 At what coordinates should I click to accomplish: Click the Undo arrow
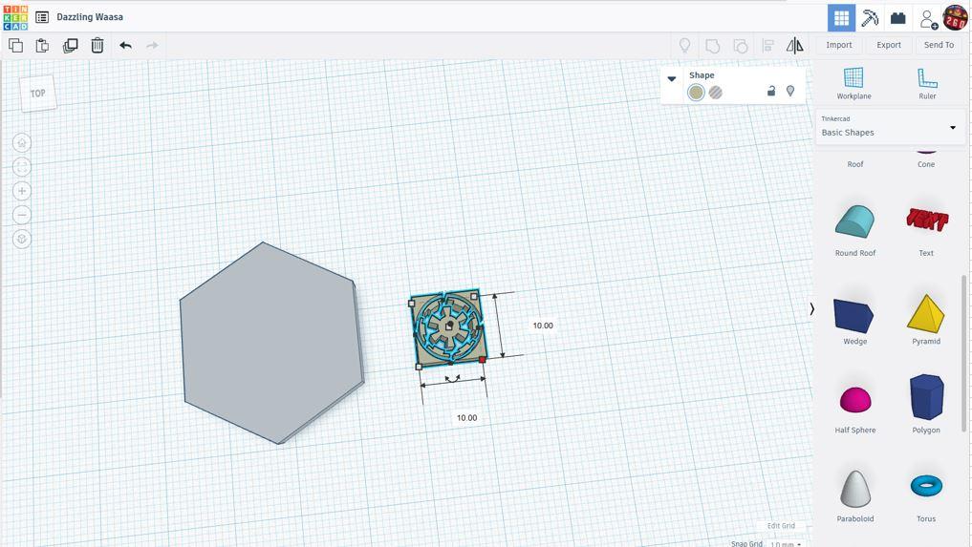(126, 45)
